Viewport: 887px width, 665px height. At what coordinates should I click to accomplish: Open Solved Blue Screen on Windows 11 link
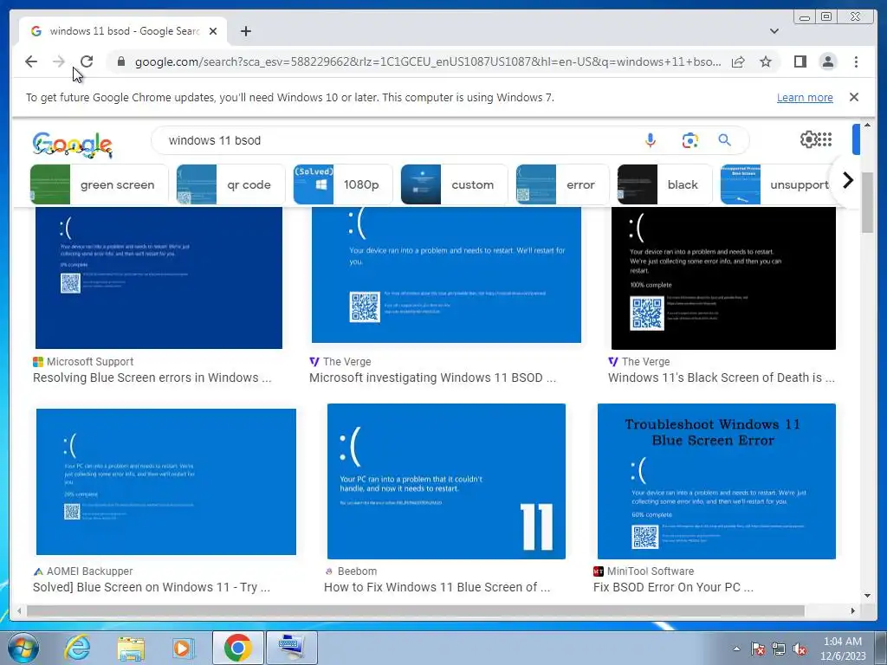pos(152,587)
